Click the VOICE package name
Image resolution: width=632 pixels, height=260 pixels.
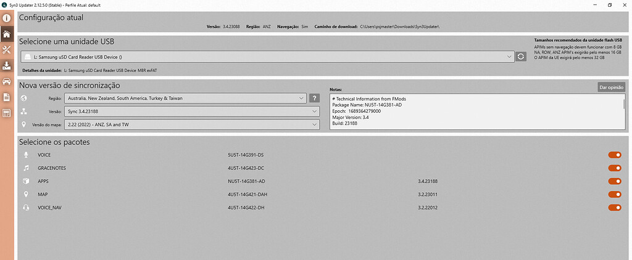(x=44, y=155)
